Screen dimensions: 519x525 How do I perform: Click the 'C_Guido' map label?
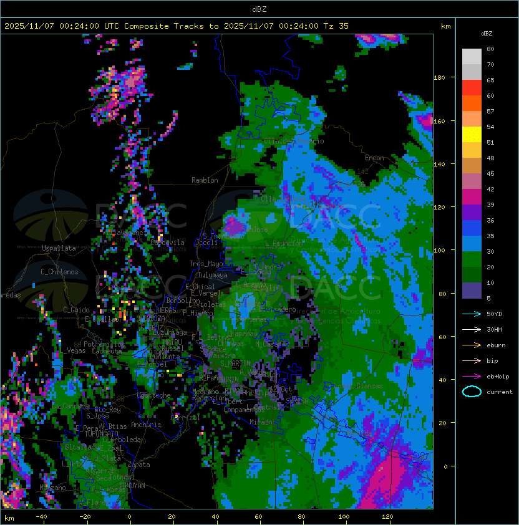pos(76,310)
